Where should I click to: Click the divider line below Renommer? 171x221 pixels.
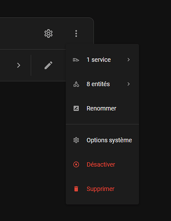[x=102, y=124]
